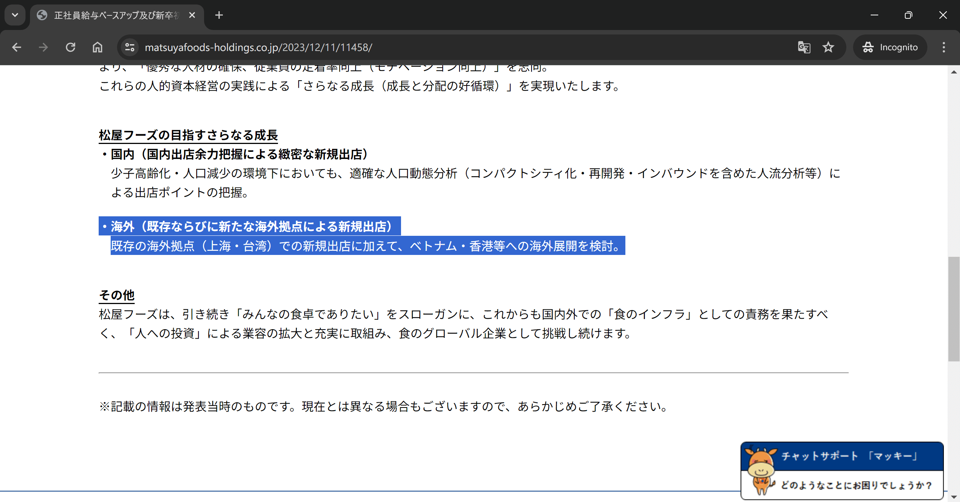Click scrollbar down arrow
This screenshot has height=502, width=960.
point(954,497)
